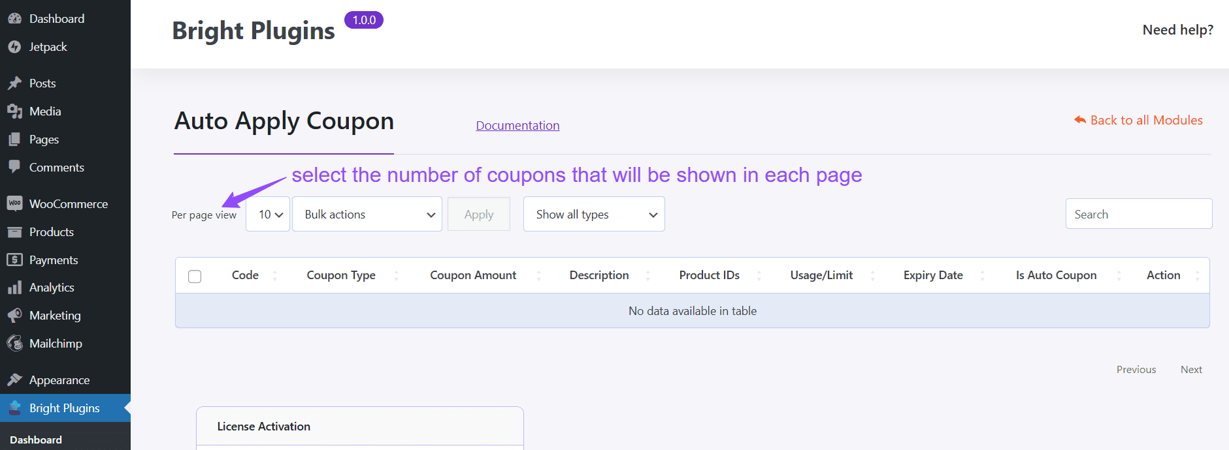
Task: Click the Appearance paintbrush icon
Action: (14, 380)
